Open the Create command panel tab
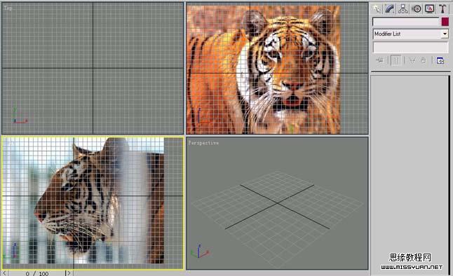Screen dimensions: 453x276 coord(377,9)
